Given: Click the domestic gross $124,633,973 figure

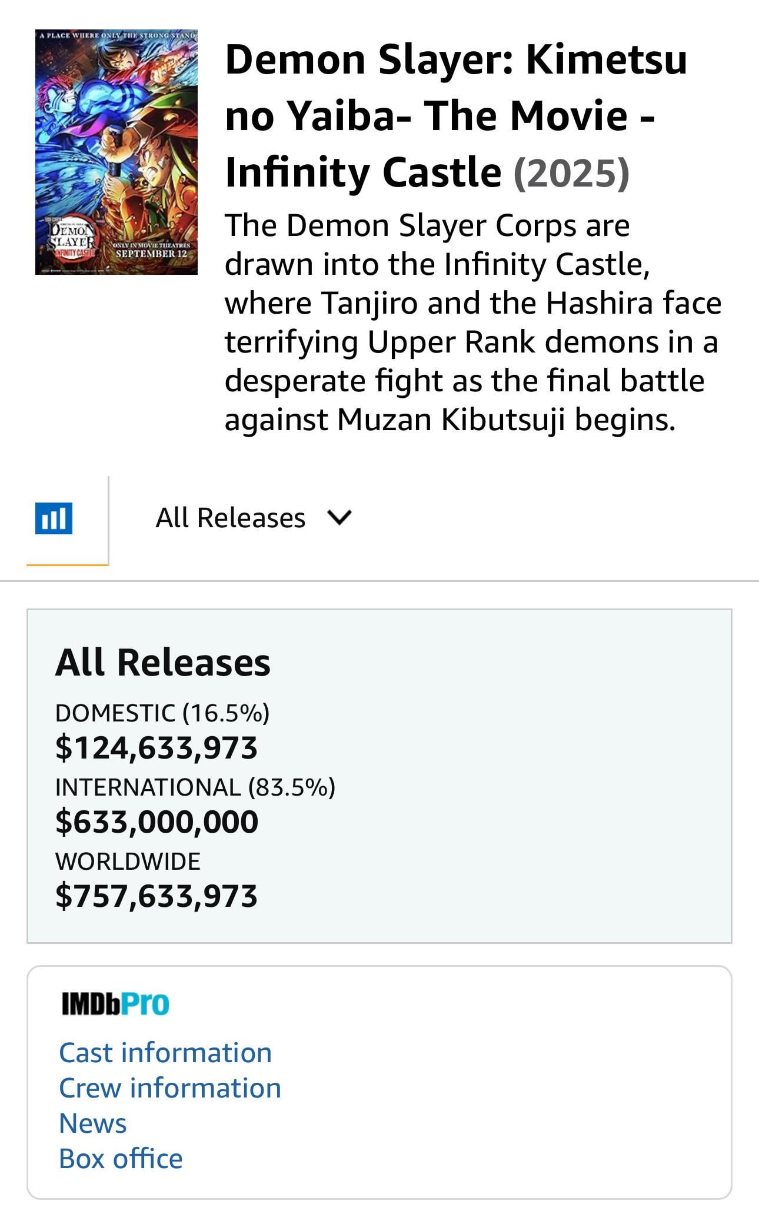Looking at the screenshot, I should click(x=157, y=748).
